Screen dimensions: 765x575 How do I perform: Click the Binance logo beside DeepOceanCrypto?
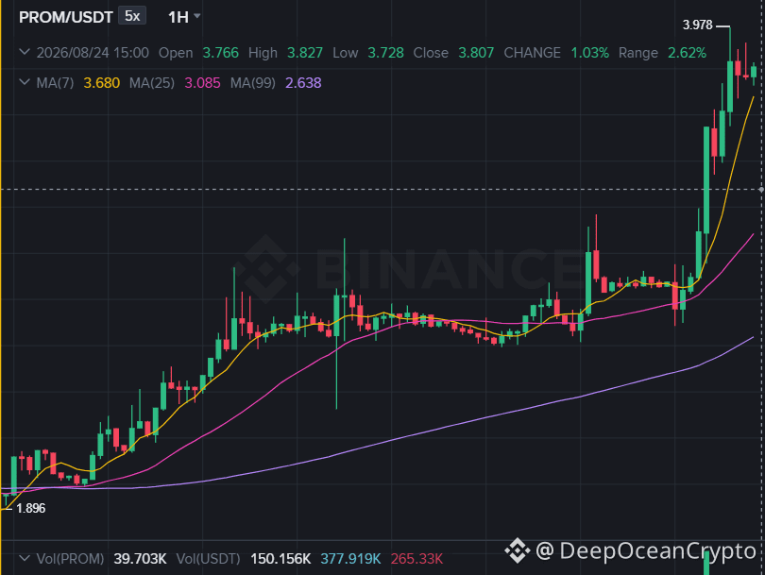point(518,550)
